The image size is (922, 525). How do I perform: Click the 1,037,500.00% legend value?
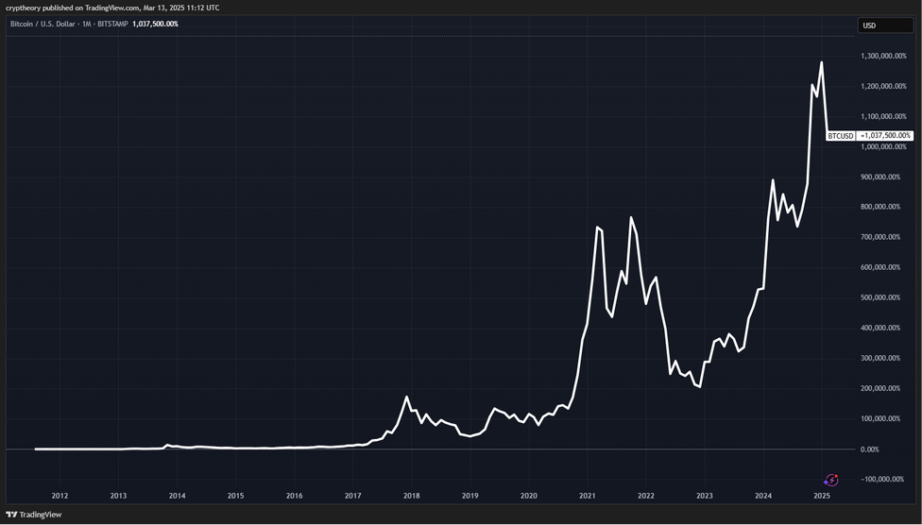155,25
